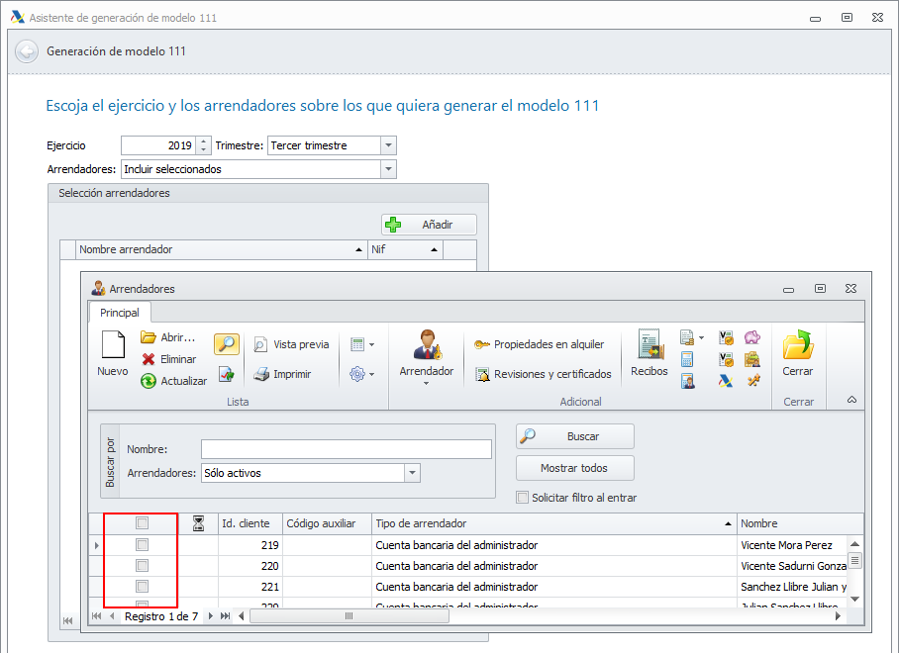Open Arrendadores 'Incluir seleccionados' dropdown
899x653 pixels.
pos(388,169)
